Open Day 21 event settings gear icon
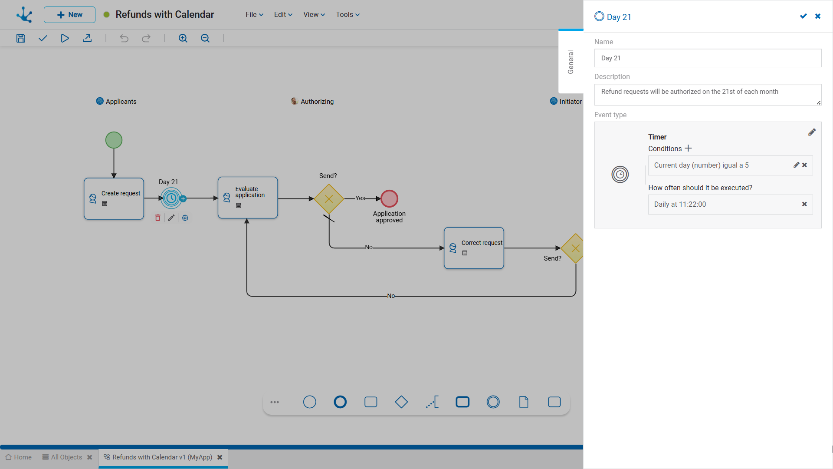Viewport: 833px width, 469px height. tap(185, 218)
